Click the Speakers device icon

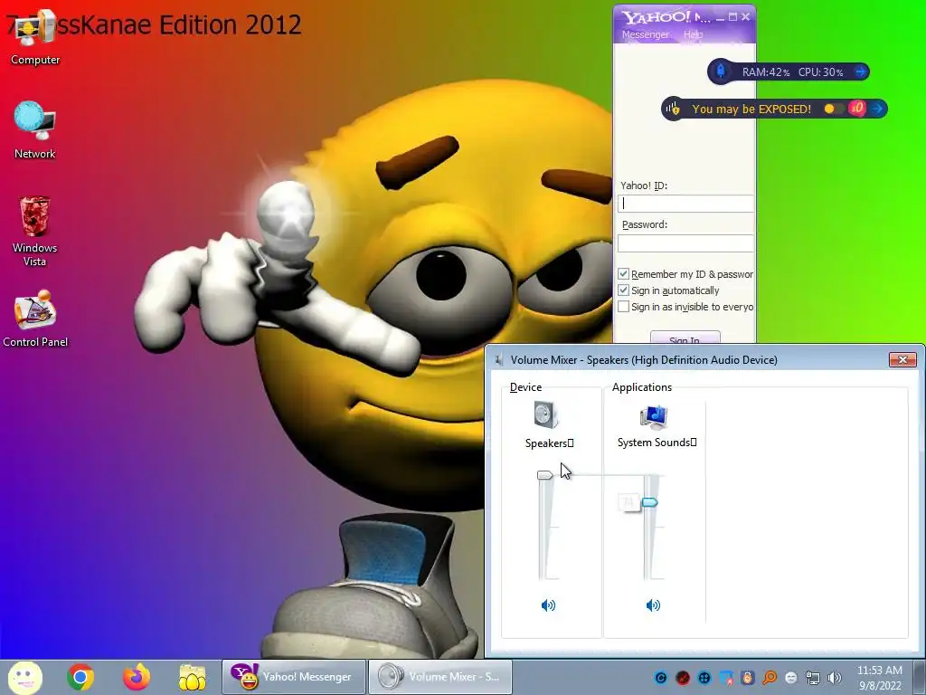point(545,414)
